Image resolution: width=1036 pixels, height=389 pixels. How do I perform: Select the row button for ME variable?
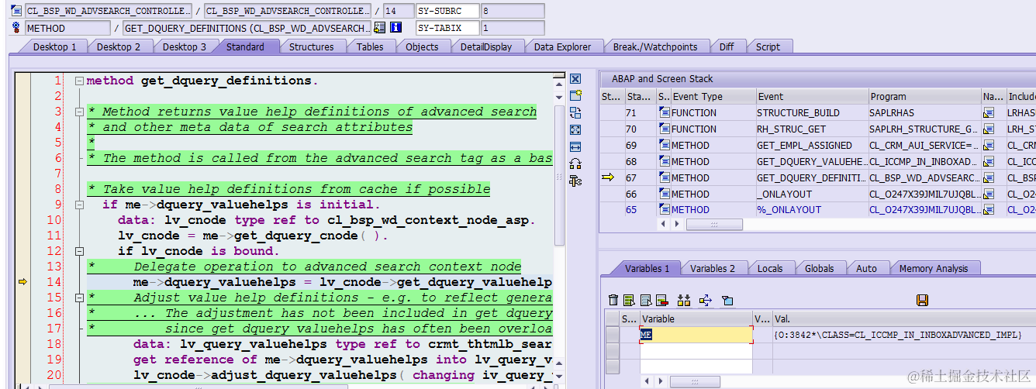(x=613, y=335)
